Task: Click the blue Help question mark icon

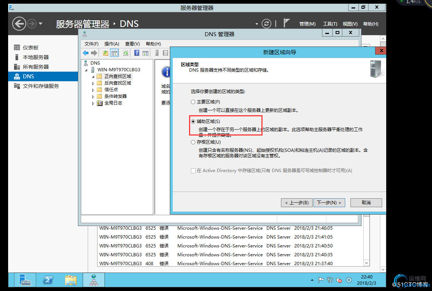Action: (x=137, y=53)
